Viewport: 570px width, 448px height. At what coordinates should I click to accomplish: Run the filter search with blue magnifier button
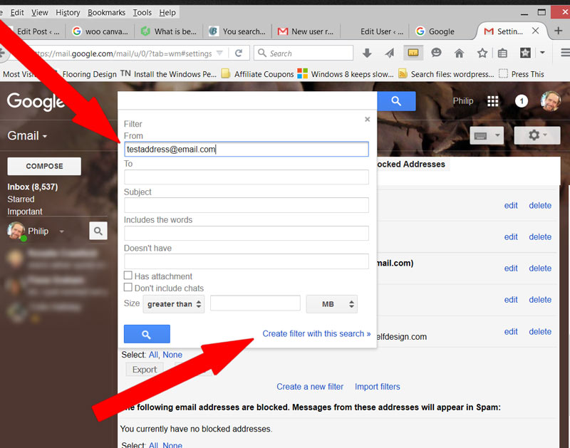(147, 334)
